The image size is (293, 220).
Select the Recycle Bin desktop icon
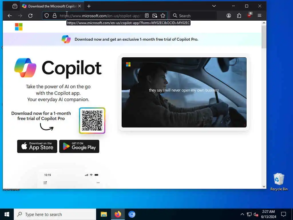click(279, 182)
